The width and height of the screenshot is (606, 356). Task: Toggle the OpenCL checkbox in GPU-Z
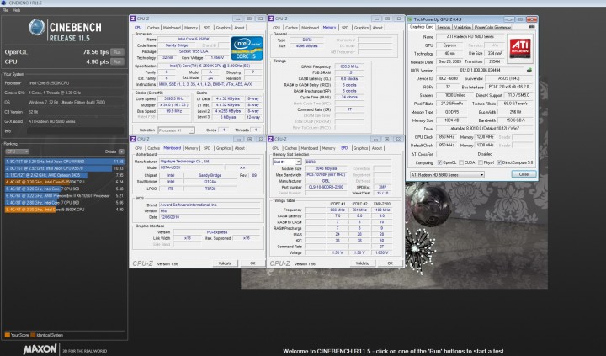(439, 162)
